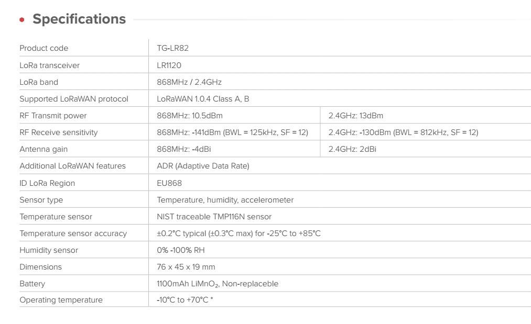Viewport: 531px width, 324px height.
Task: Click the 0% -100% RH humidity value
Action: pos(181,250)
